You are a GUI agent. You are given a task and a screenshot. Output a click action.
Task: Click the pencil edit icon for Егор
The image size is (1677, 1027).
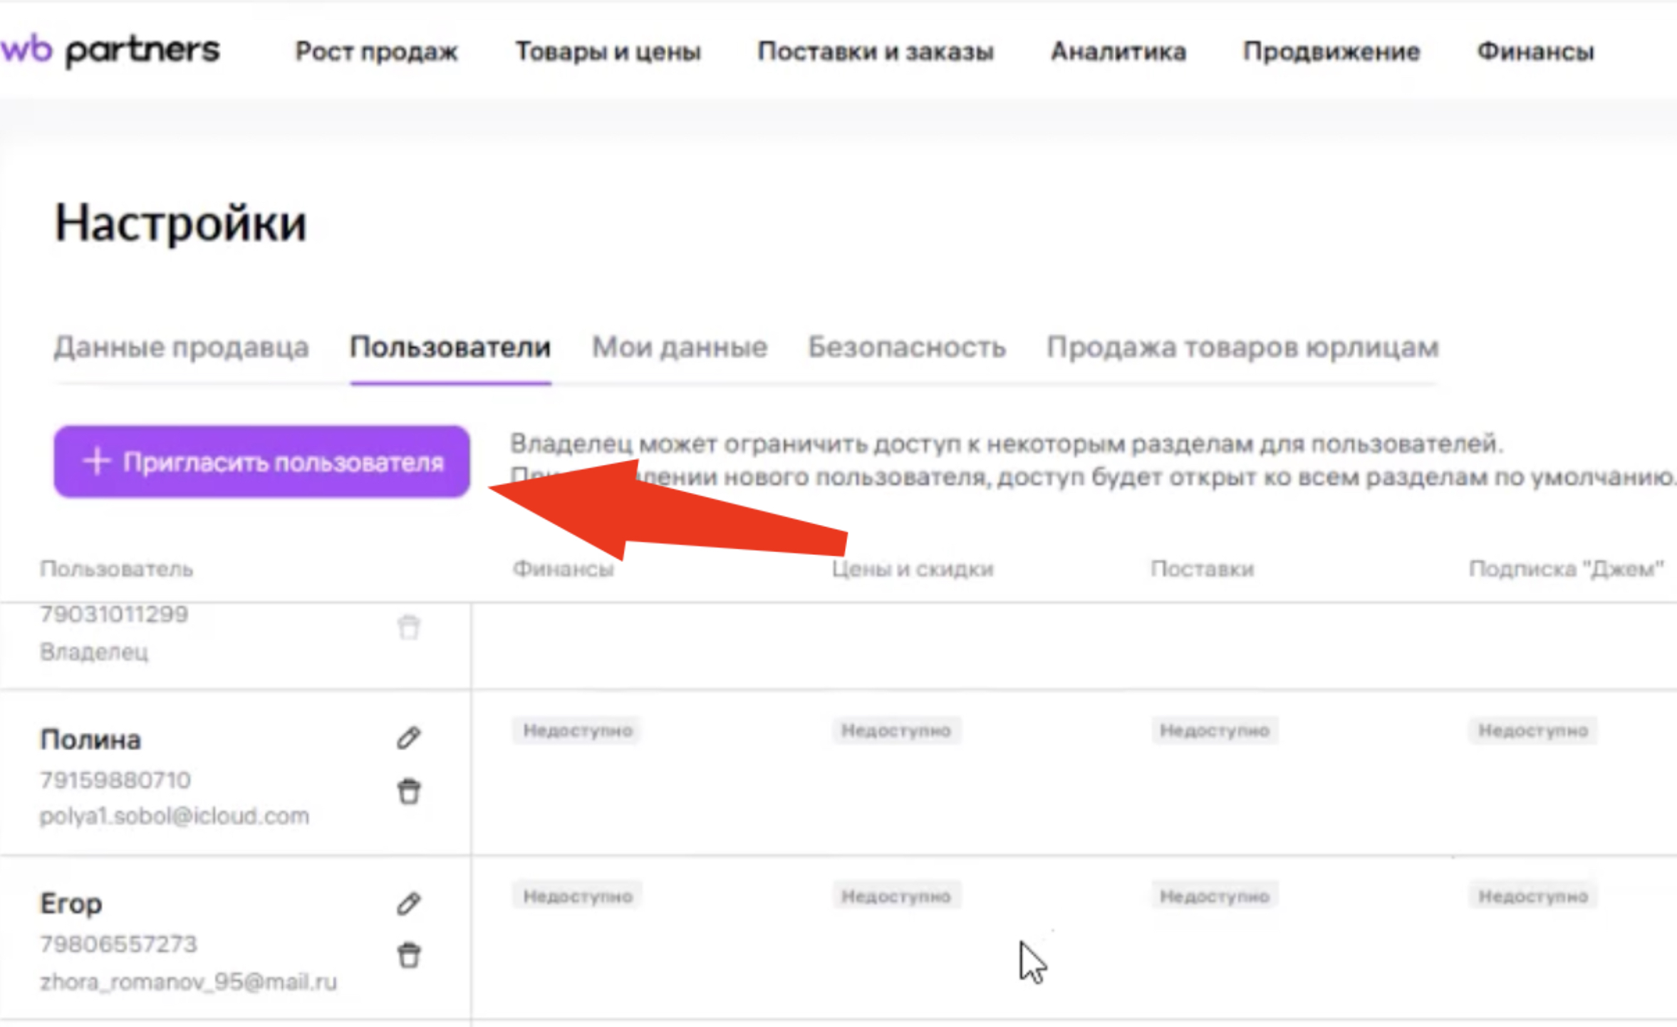[x=408, y=904]
